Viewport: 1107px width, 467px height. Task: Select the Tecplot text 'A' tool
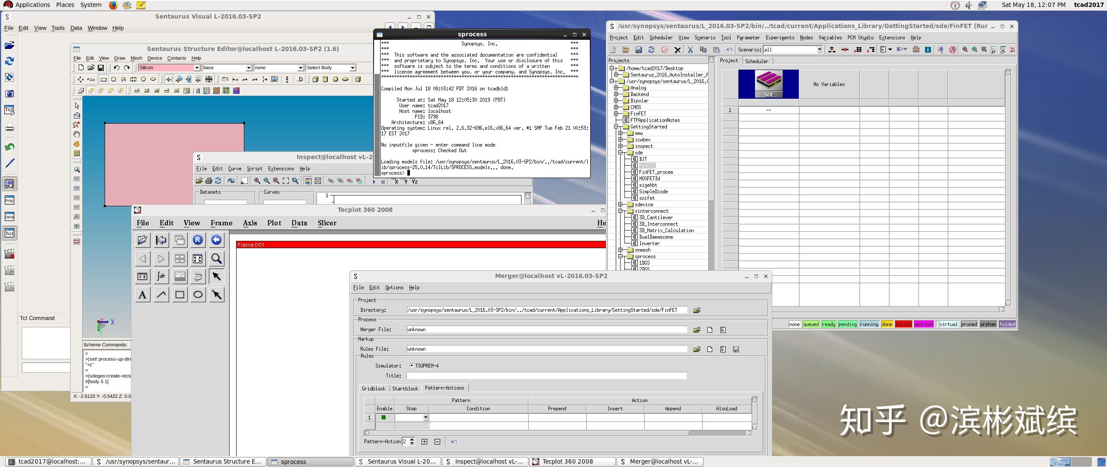[x=142, y=295]
